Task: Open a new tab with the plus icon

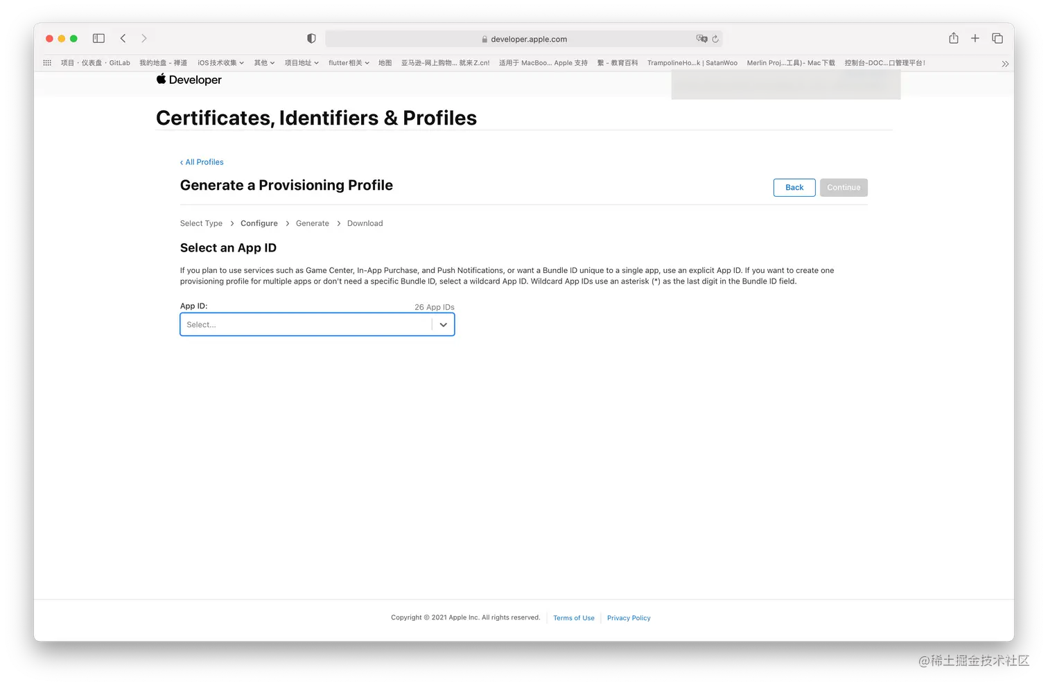Action: [975, 38]
